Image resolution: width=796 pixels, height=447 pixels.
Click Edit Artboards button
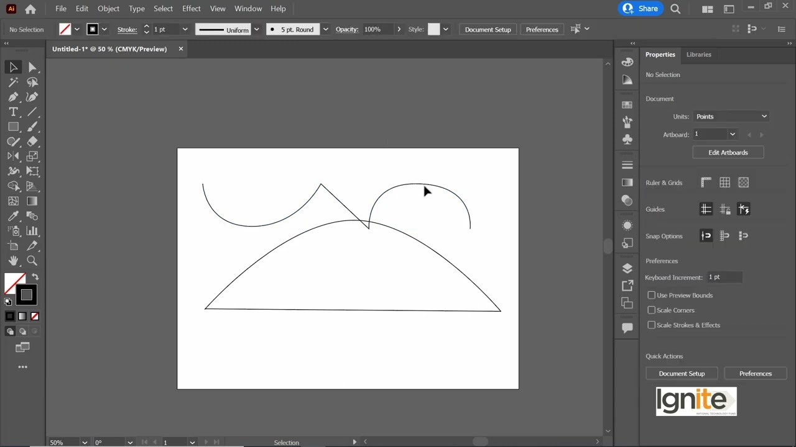tap(728, 153)
